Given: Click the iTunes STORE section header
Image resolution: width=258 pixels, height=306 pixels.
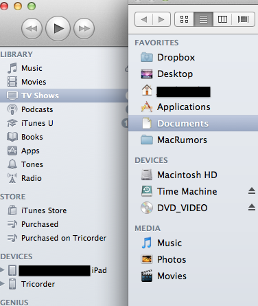Looking at the screenshot, I should [13, 197].
